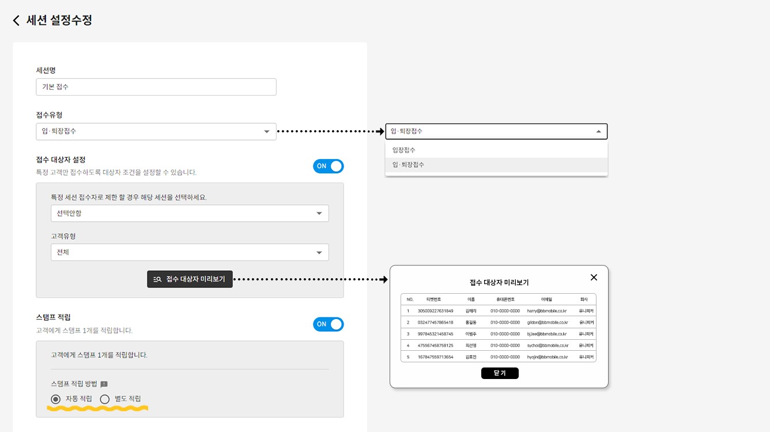Click the 접수 대상자 미리보기 button
Image resolution: width=770 pixels, height=432 pixels.
click(x=190, y=279)
